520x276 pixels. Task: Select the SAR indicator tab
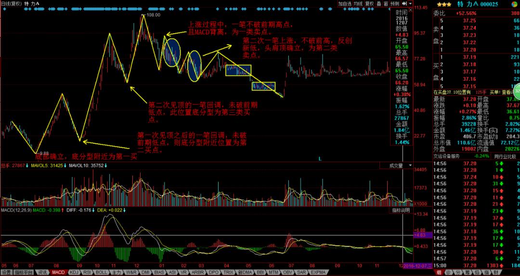[301, 272]
